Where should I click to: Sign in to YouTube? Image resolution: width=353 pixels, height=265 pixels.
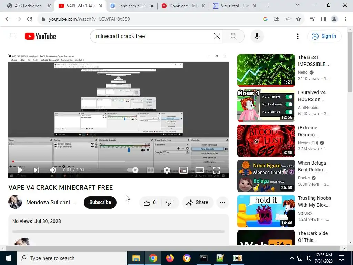click(324, 36)
